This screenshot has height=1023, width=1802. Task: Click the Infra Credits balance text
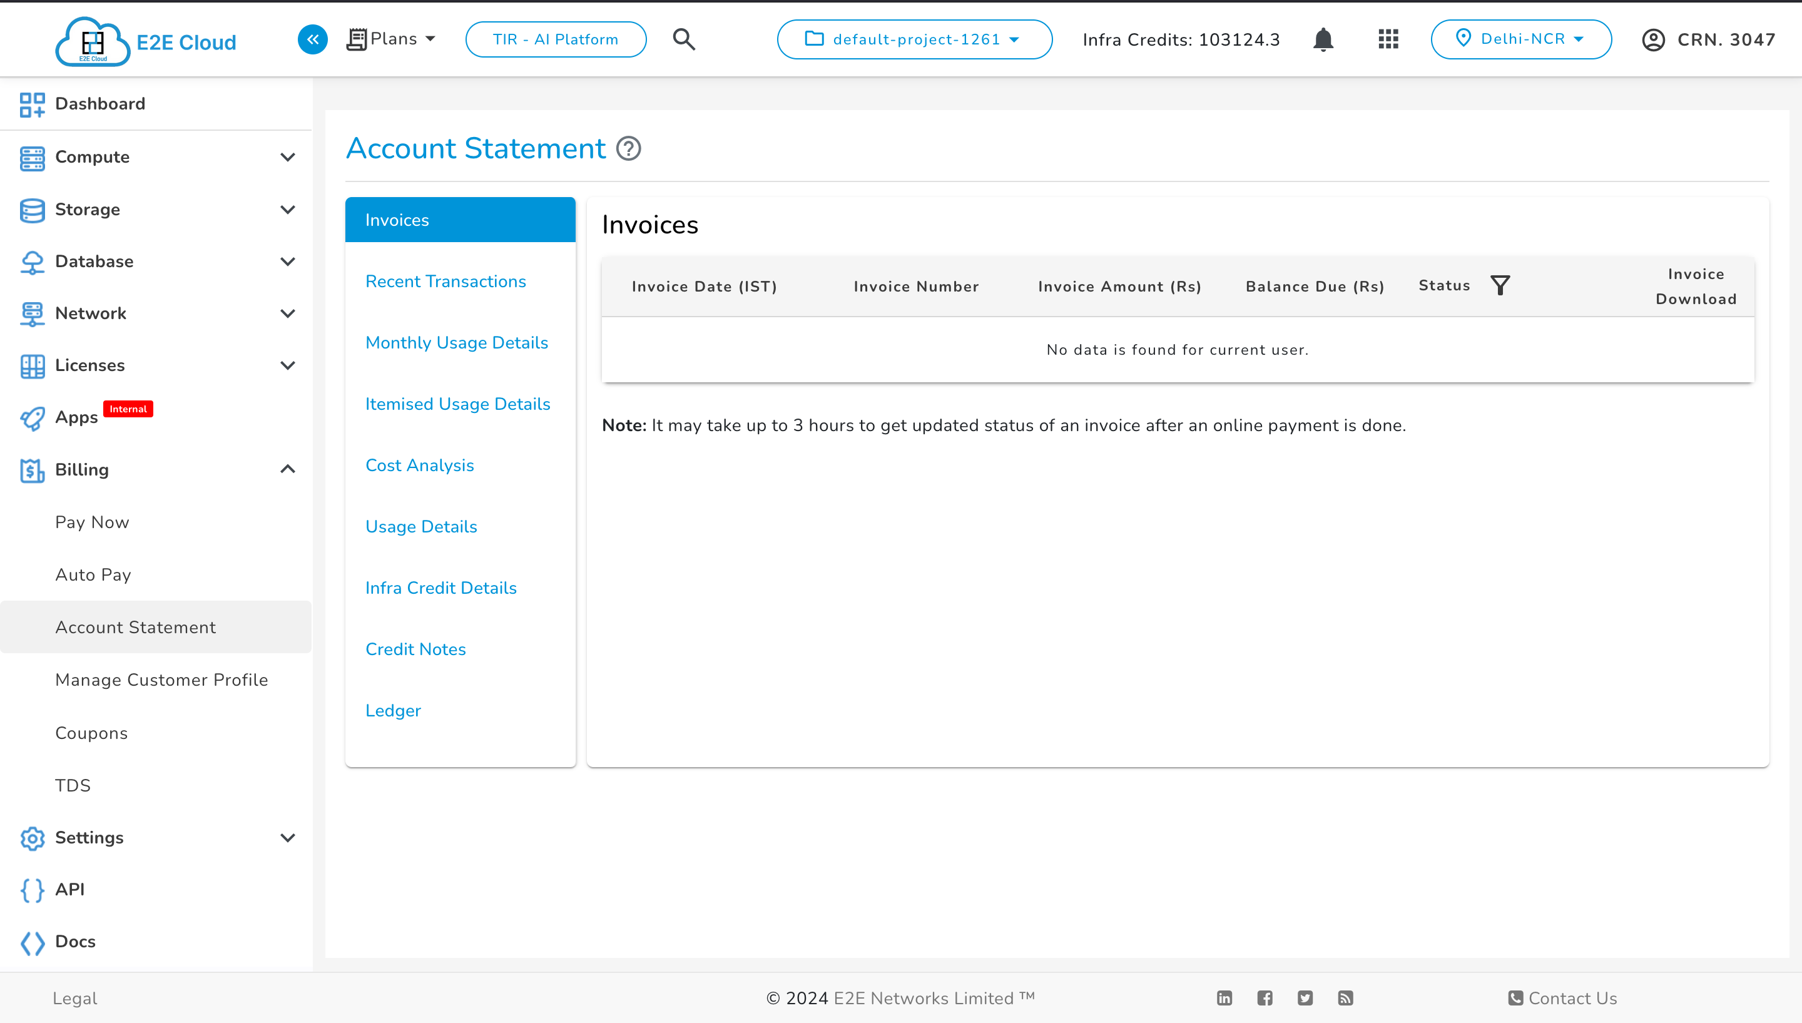pos(1181,40)
